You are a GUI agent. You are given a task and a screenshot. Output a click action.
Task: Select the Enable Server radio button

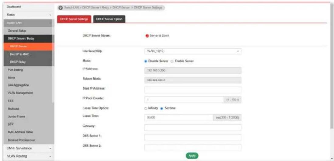[172, 61]
